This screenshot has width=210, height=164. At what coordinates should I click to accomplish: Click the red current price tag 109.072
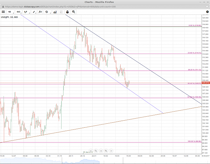pos(206,83)
